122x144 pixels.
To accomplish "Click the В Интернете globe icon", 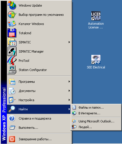I will pos(74,113).
